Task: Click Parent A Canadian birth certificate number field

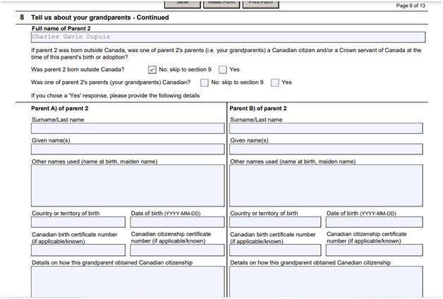Action: tap(78, 250)
